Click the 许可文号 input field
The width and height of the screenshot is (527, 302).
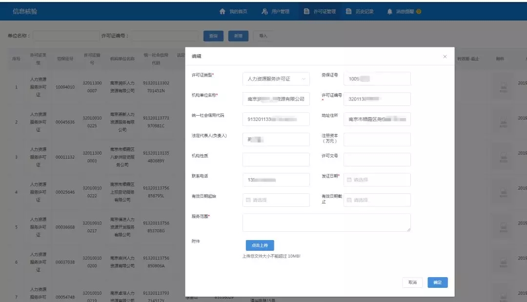point(377,160)
